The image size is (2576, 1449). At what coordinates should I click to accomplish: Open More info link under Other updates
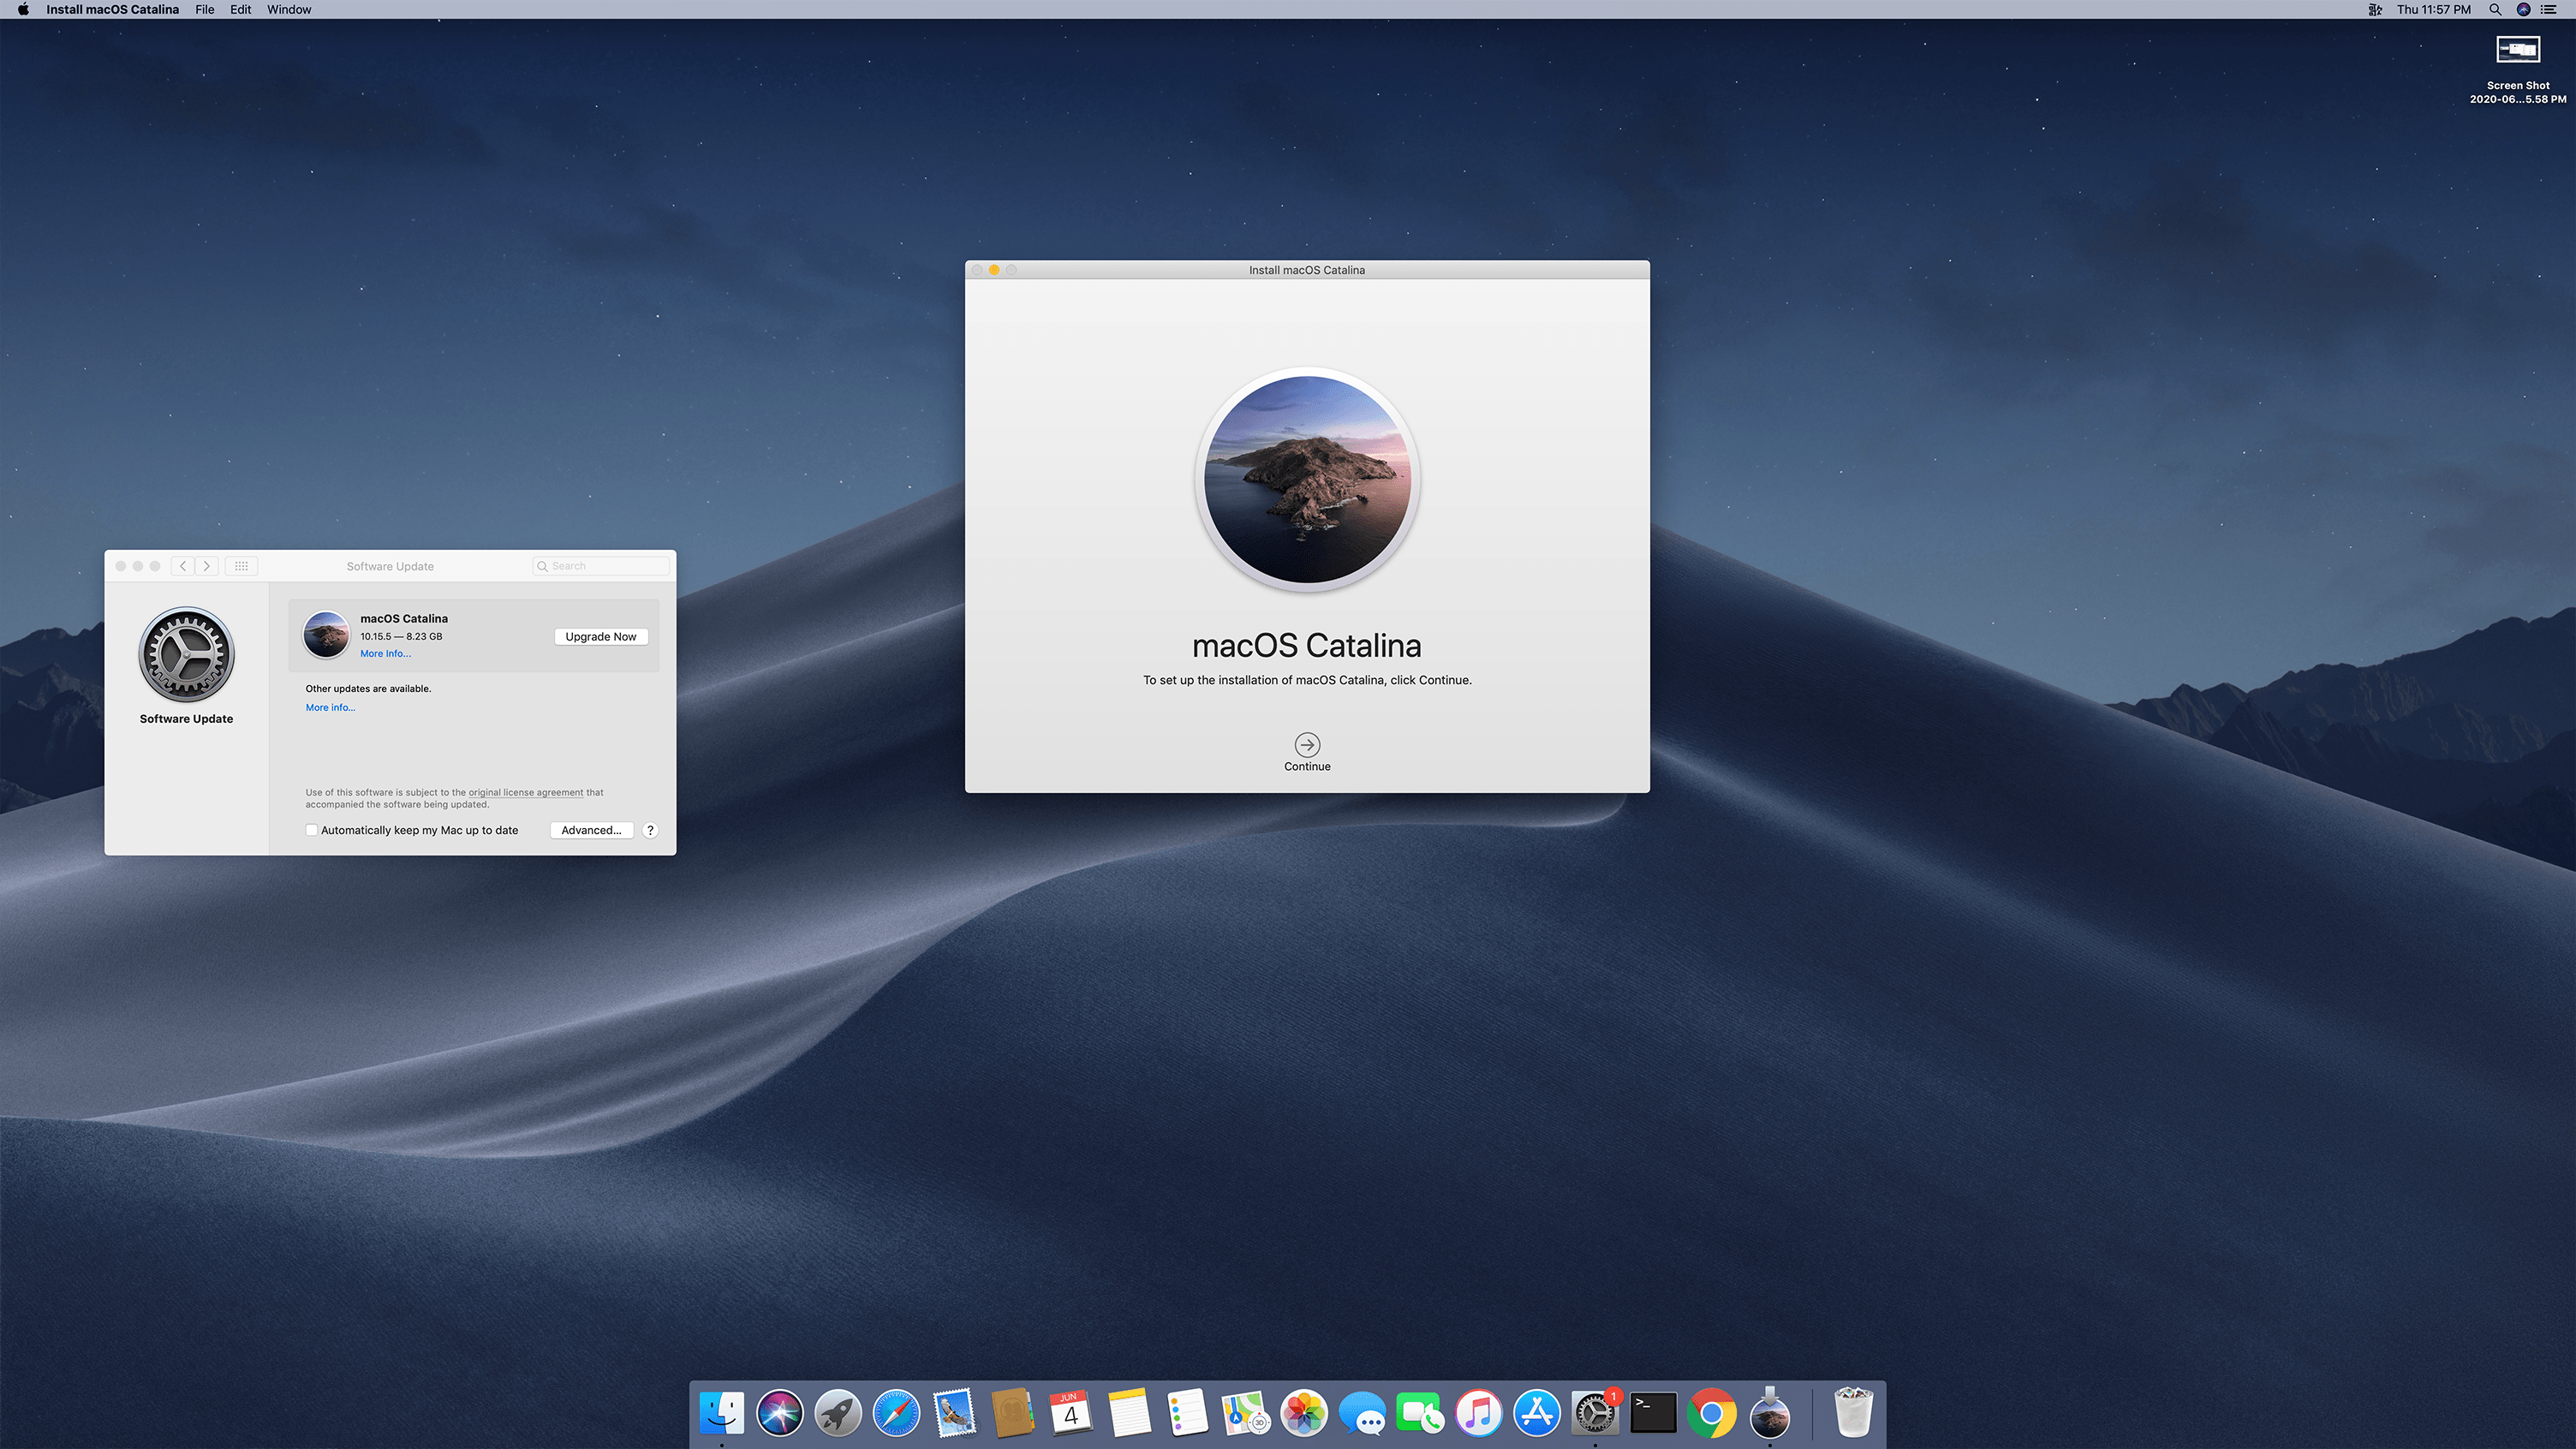tap(330, 707)
